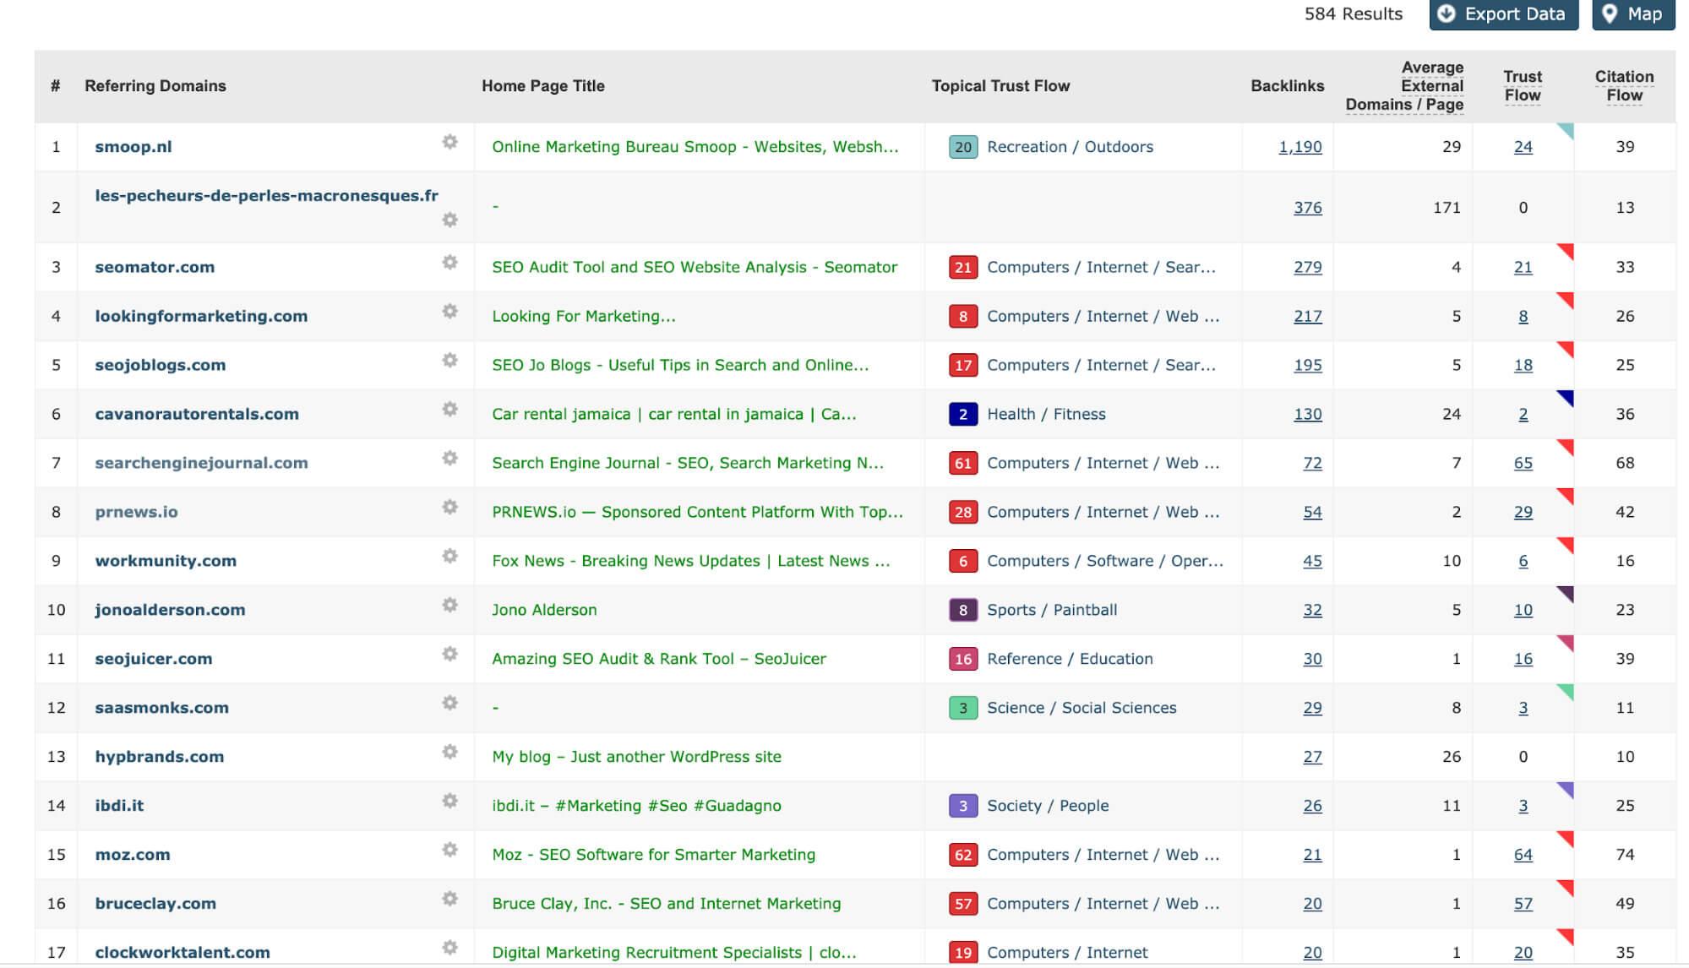Open Recreation / Outdoors topic for smoop.nl
1689x968 pixels.
1070,147
